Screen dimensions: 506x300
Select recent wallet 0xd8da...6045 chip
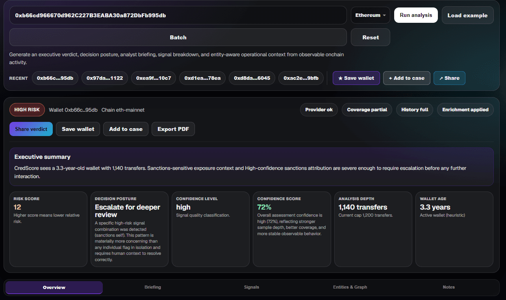tap(252, 78)
